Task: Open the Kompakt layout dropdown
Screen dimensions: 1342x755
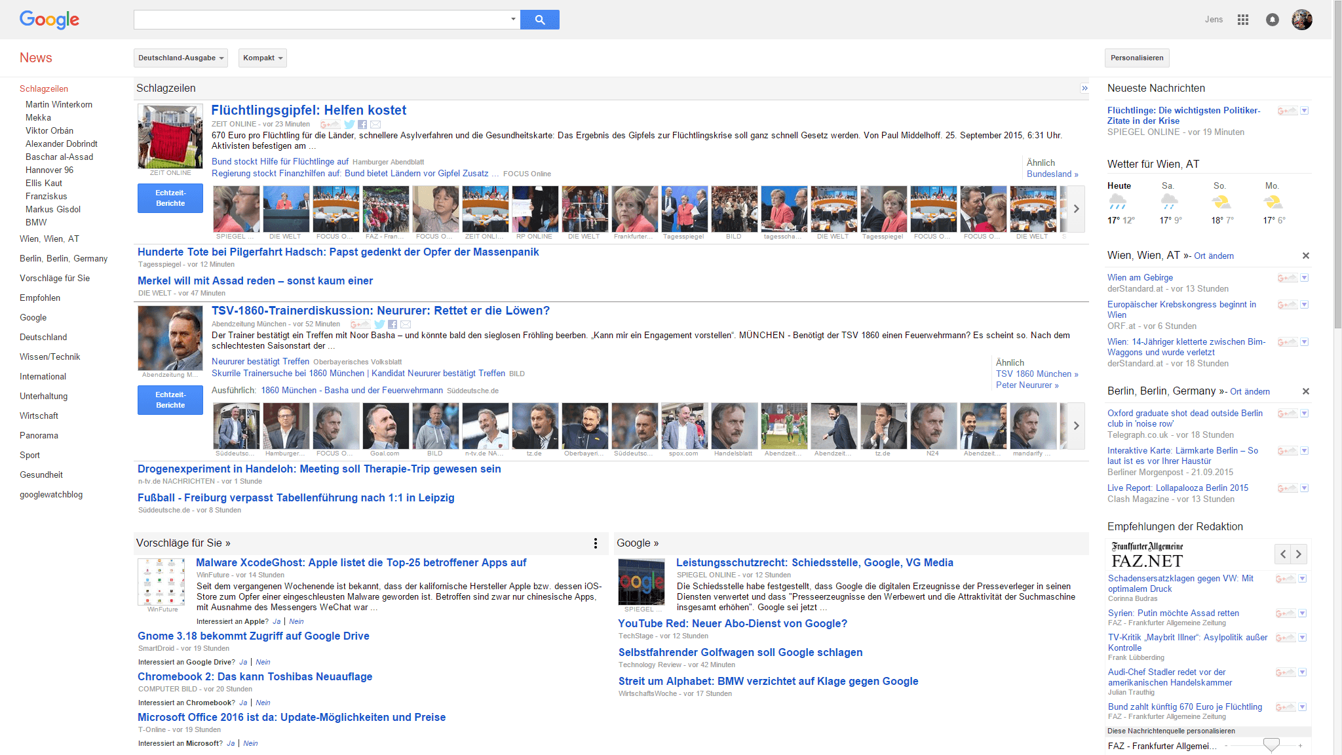Action: 262,58
